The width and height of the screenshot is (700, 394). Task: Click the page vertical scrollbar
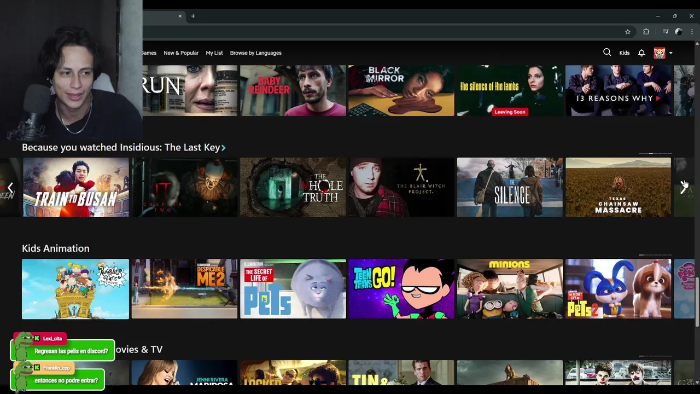697,302
